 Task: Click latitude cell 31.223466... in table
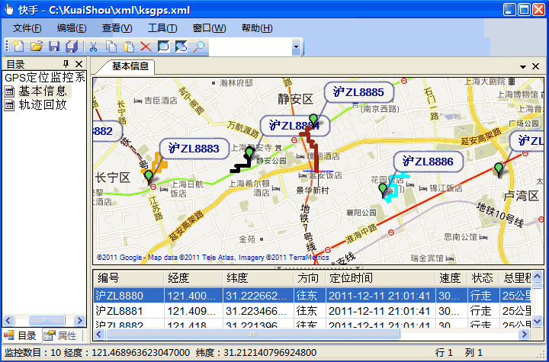258,311
